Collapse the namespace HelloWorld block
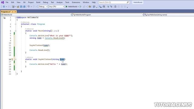194x109 pixels. tap(15, 18)
